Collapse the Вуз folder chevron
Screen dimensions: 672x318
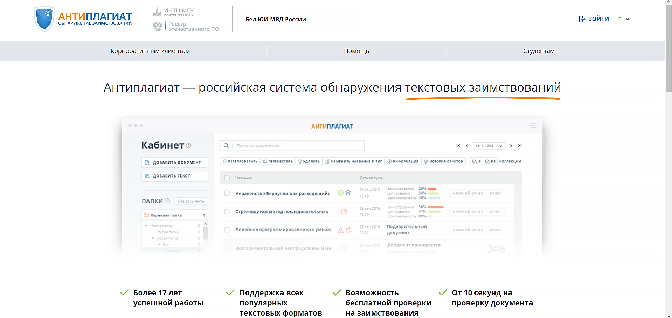click(x=159, y=244)
